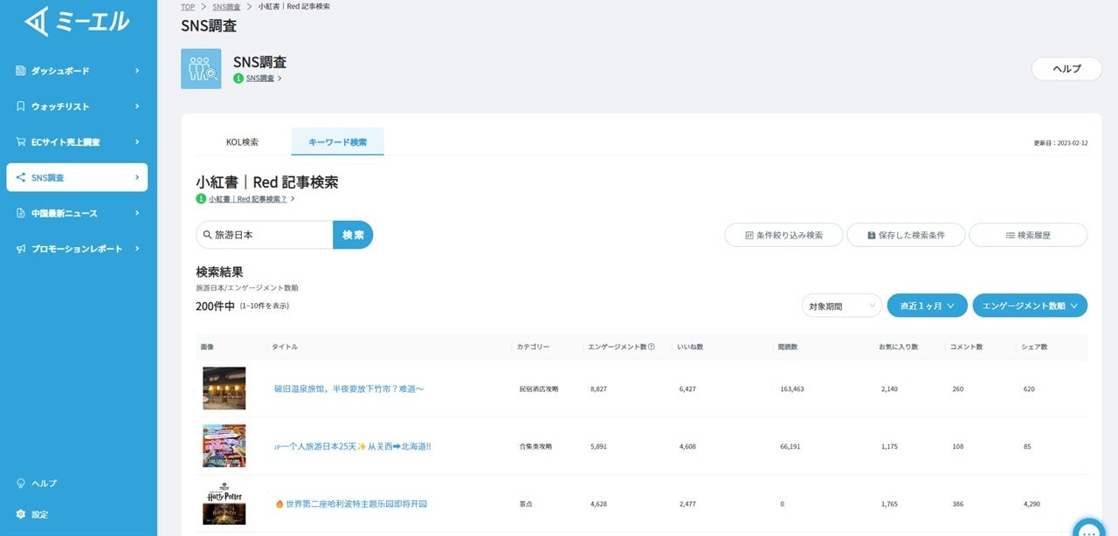The width and height of the screenshot is (1118, 536).
Task: Select the ウォッチリスト bookmark icon
Action: click(x=19, y=106)
